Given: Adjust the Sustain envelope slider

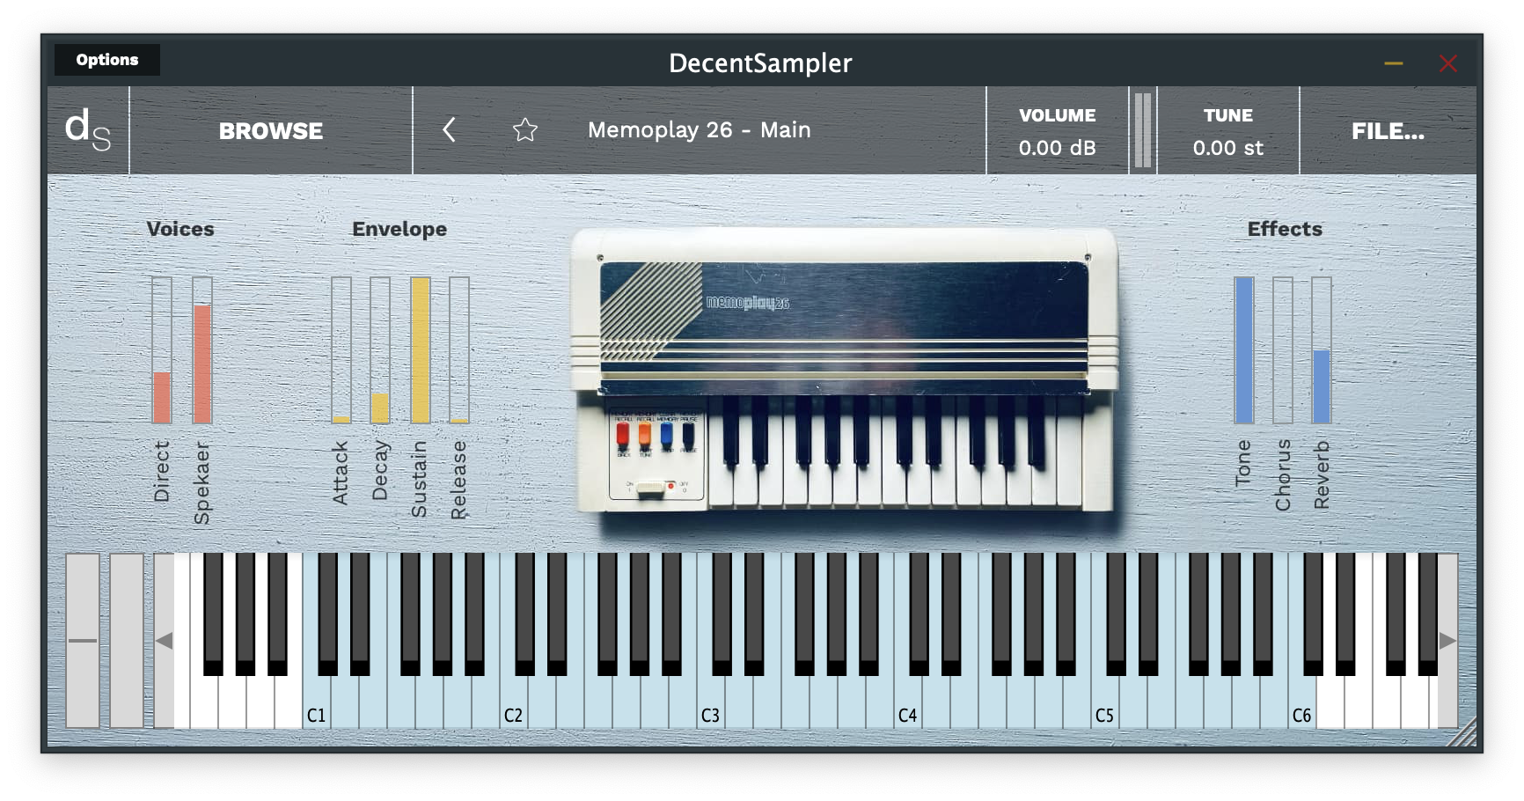Looking at the screenshot, I should tap(421, 350).
